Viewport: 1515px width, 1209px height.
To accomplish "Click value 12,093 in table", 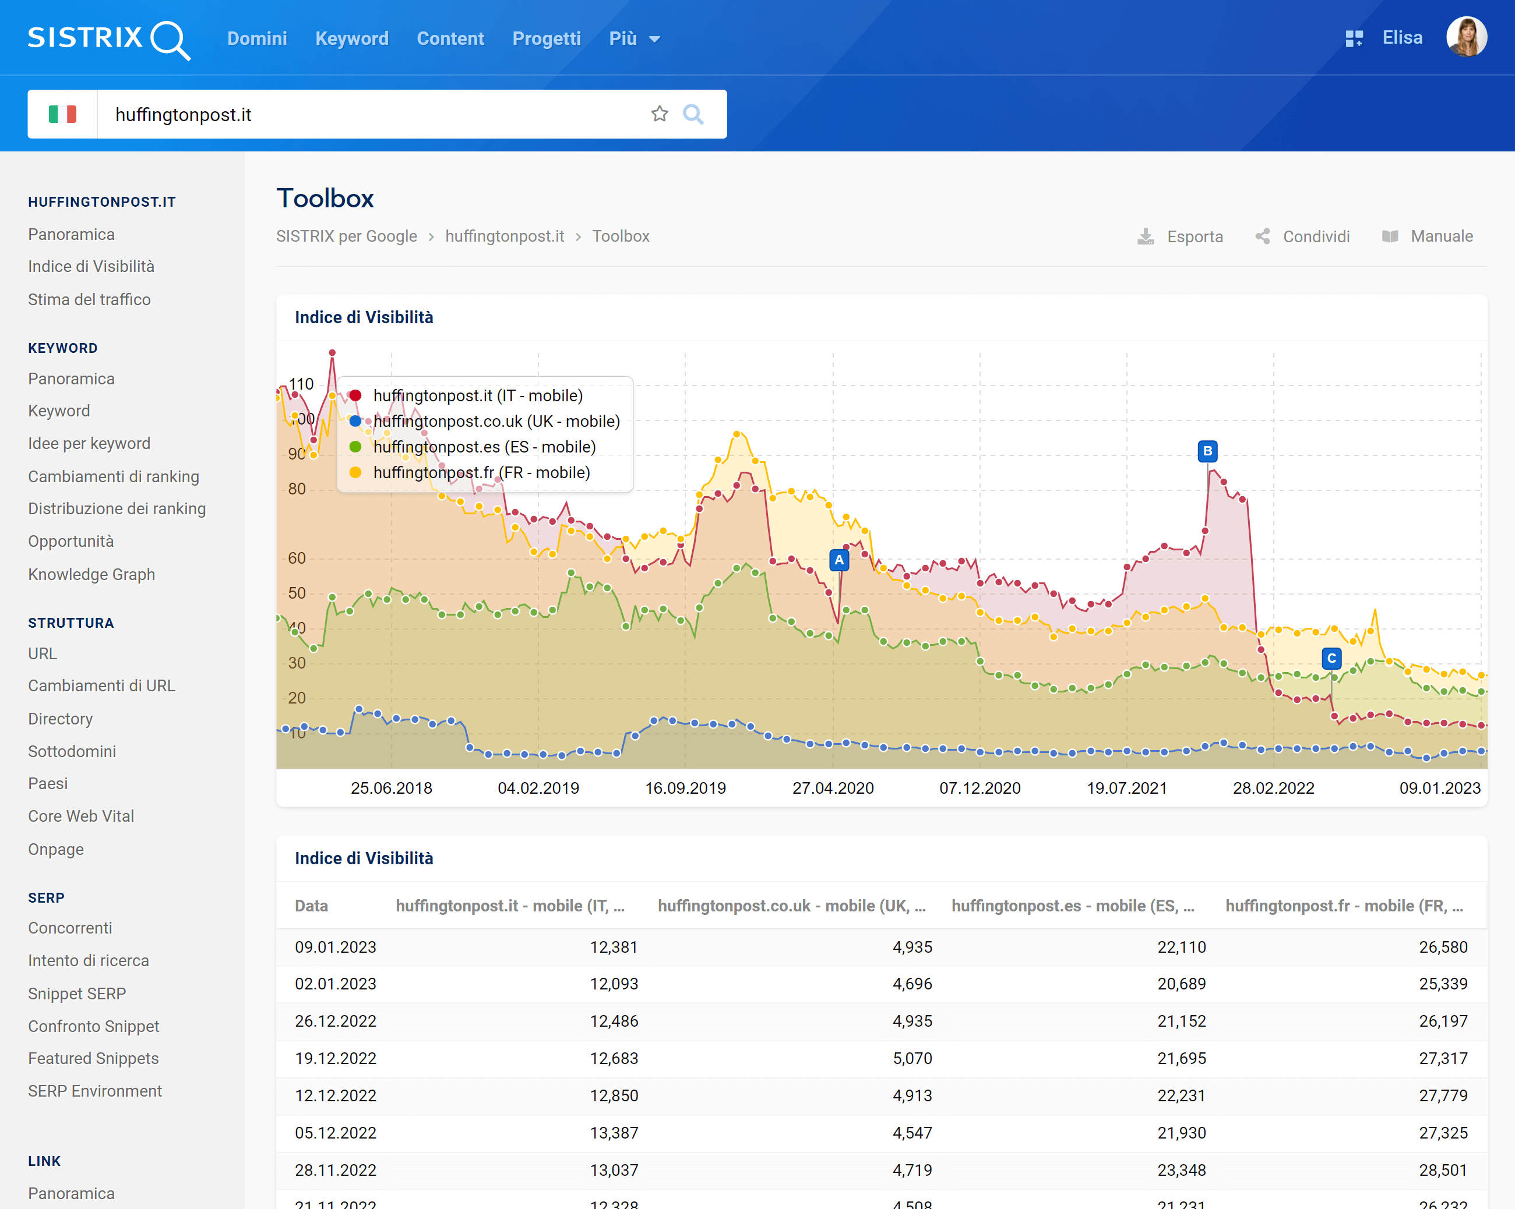I will click(x=614, y=984).
